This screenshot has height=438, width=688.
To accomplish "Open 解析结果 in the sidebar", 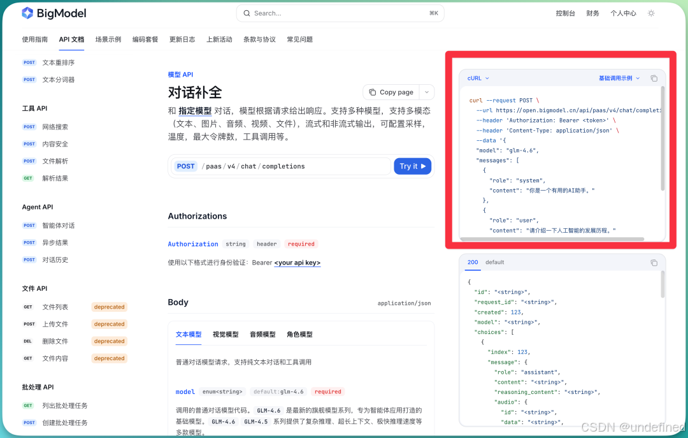I will pos(55,179).
